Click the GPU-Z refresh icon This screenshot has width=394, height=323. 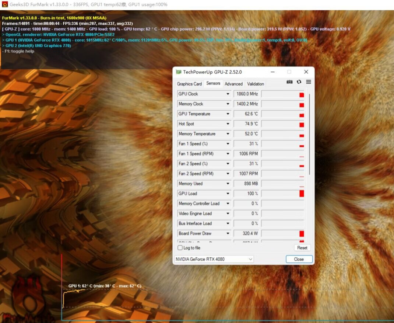[299, 82]
